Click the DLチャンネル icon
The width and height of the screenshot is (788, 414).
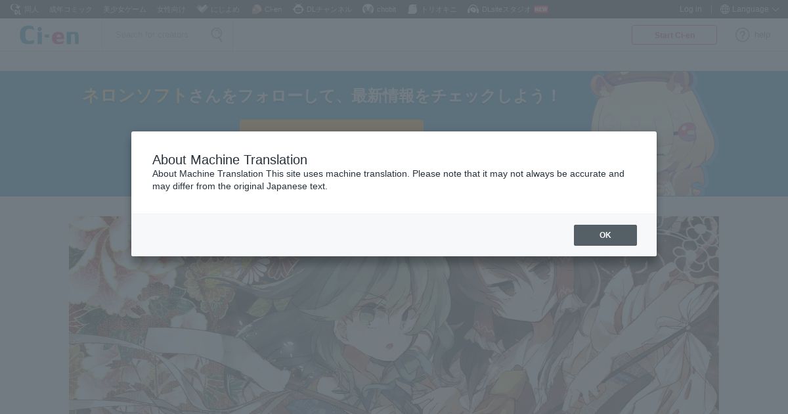click(298, 9)
